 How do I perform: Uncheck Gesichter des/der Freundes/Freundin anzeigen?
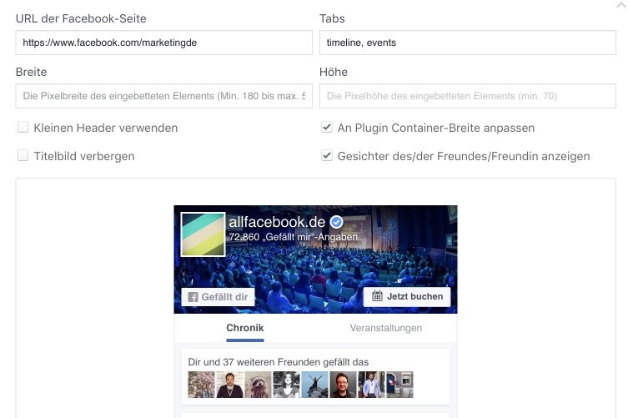(327, 155)
